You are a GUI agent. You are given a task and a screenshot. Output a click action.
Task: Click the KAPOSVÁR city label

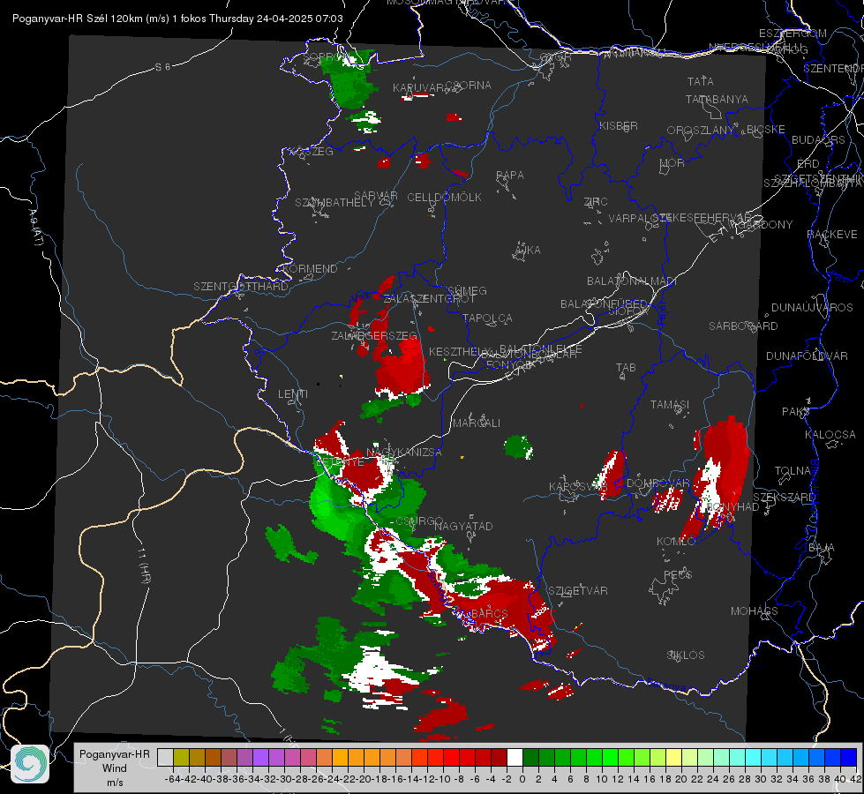pos(577,487)
